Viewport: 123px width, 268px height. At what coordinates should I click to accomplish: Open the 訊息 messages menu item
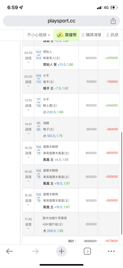(112, 35)
